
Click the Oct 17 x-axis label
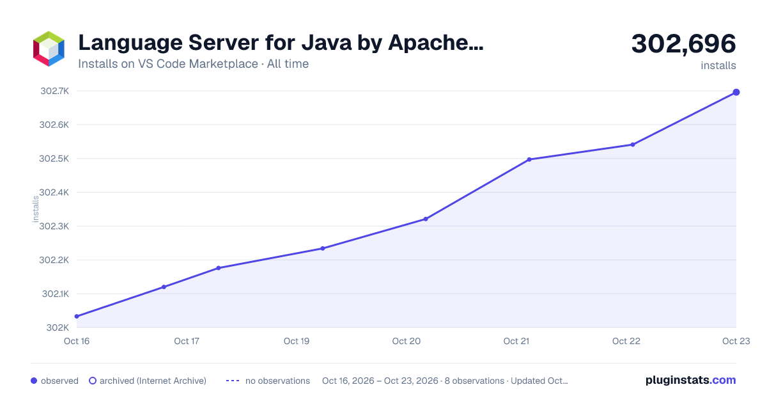click(x=187, y=341)
